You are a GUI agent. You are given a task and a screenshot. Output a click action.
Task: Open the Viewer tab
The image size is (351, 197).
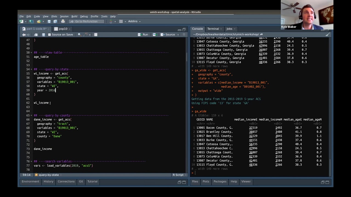[246, 181]
